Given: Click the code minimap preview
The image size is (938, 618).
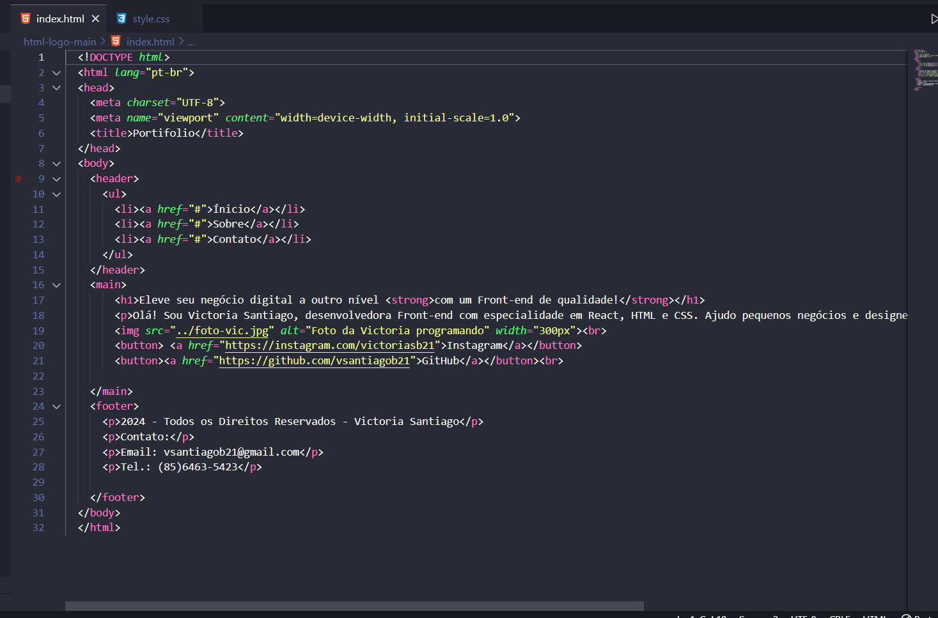Looking at the screenshot, I should [925, 70].
